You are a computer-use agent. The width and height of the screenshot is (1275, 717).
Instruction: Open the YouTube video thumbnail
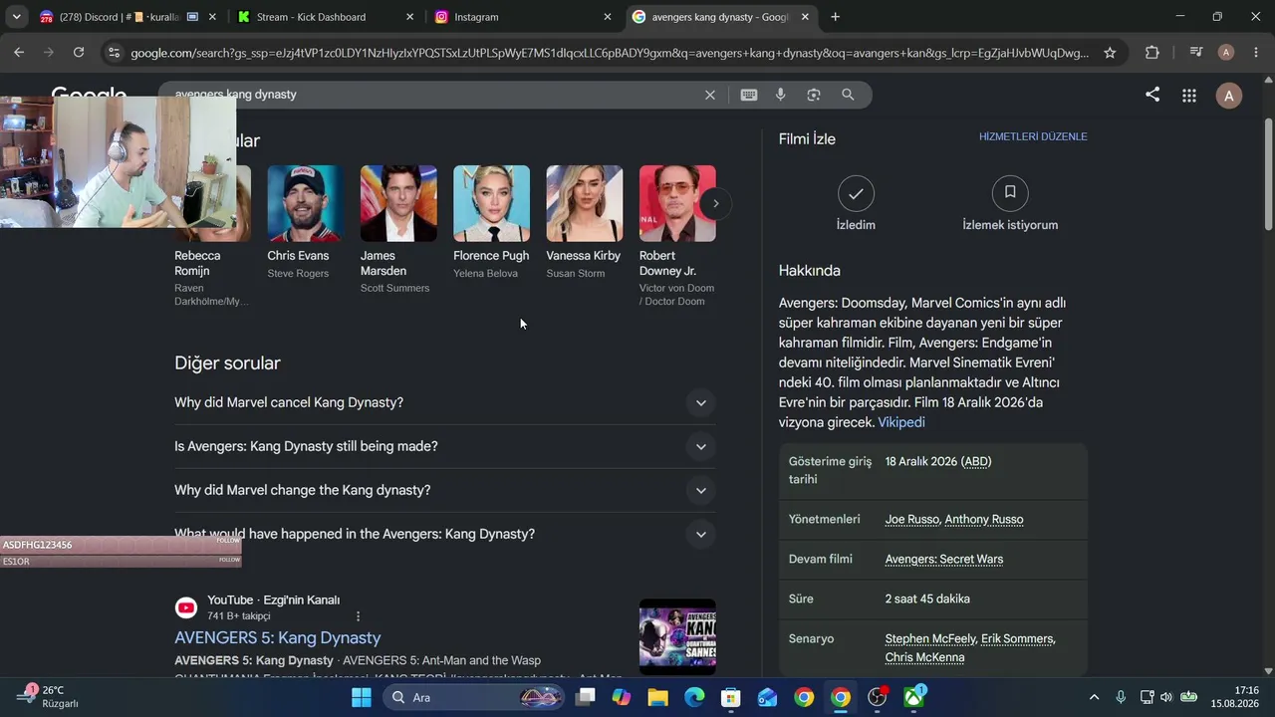(677, 637)
